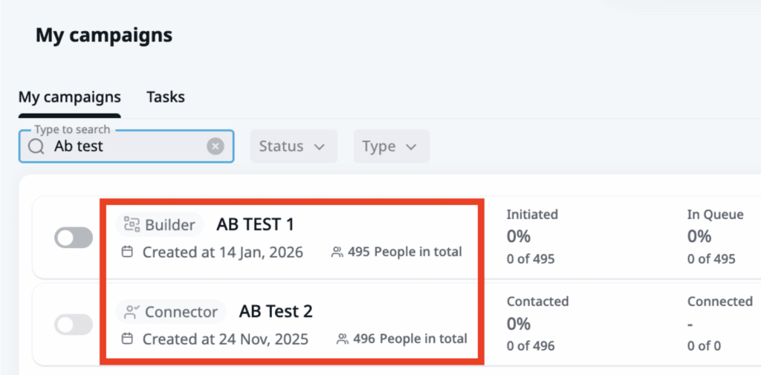Click calendar icon beside 24 Nov, 2025

click(127, 339)
